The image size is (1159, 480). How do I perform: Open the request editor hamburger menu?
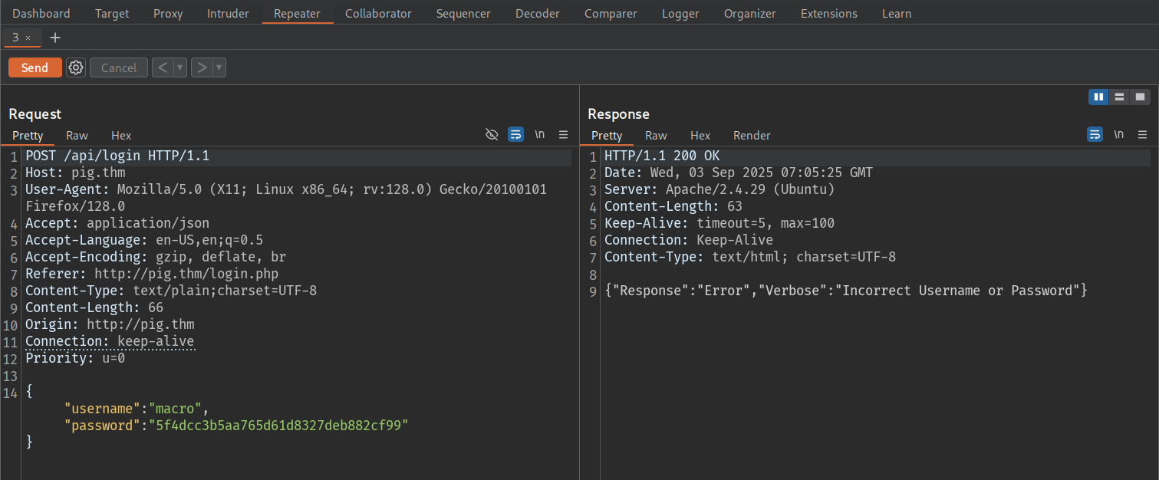(x=563, y=134)
